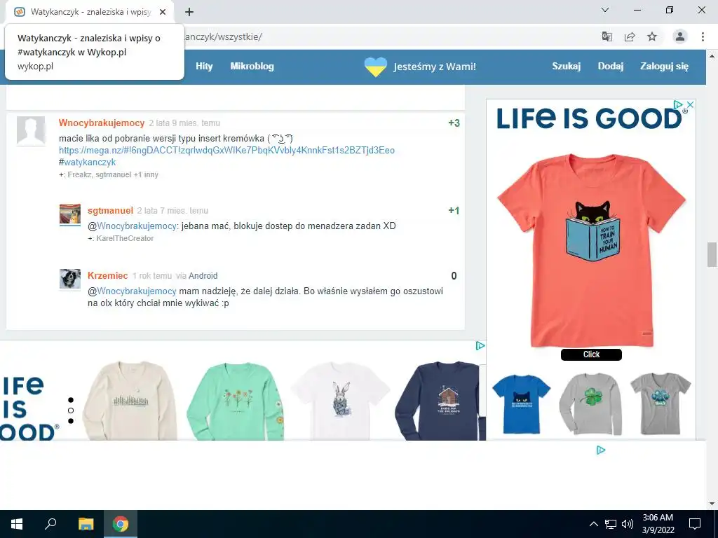The image size is (718, 538).
Task: Click Wnocybrakujemocy's default avatar image
Action: coord(31,131)
